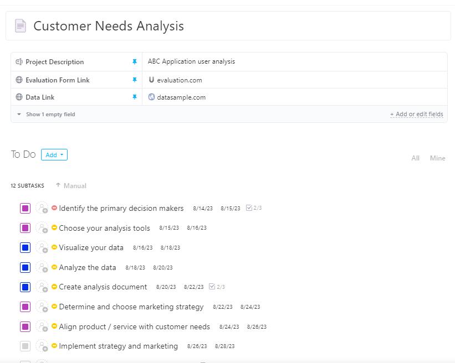Open the Add or edit fields link
The width and height of the screenshot is (455, 363).
tap(416, 113)
